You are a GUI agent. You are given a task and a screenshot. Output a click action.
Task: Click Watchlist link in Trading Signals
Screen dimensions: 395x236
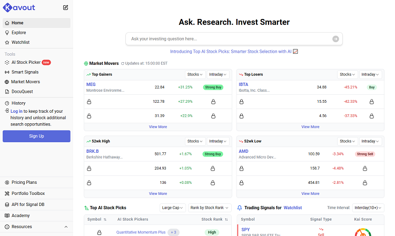point(293,208)
